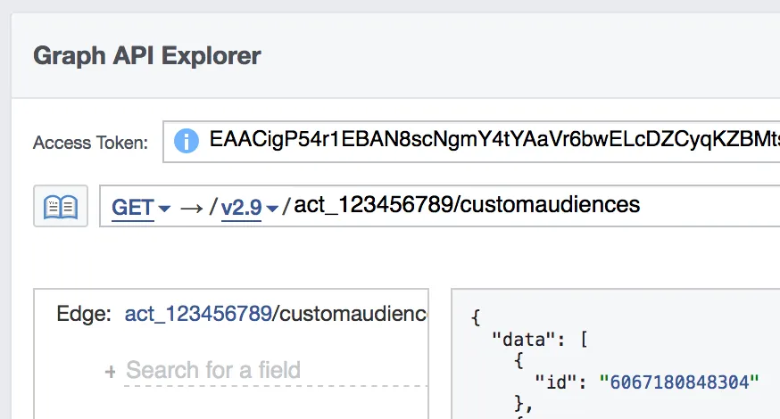
Task: Click the opening curly brace in response
Action: pyautogui.click(x=476, y=317)
